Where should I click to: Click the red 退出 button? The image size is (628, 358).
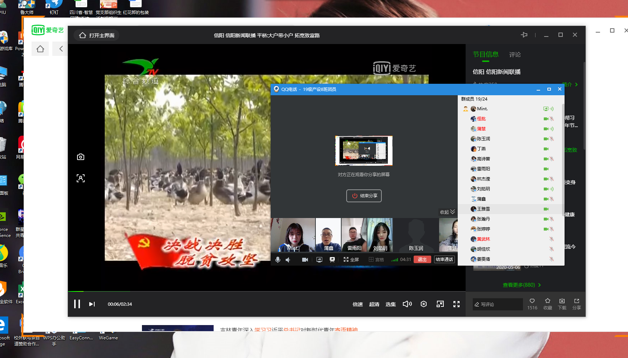tap(422, 260)
